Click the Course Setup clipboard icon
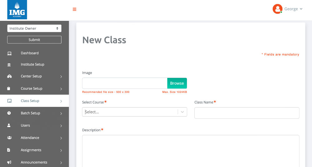Screen dimensions: 312x167 [x=9, y=88]
